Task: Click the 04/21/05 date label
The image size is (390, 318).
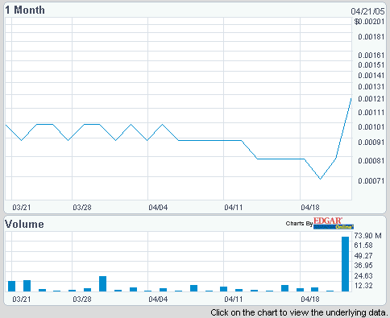Action: 367,11
